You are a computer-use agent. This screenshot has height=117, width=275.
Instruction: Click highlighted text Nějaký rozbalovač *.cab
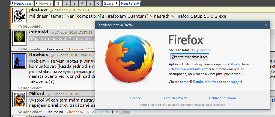point(62,39)
